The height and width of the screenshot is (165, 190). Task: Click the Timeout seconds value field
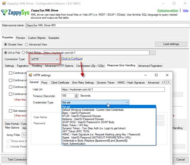click(68, 95)
